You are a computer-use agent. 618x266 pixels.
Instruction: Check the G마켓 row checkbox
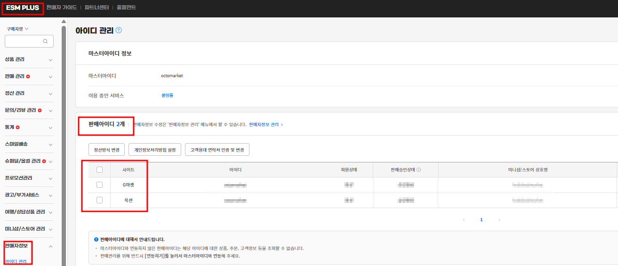point(99,185)
